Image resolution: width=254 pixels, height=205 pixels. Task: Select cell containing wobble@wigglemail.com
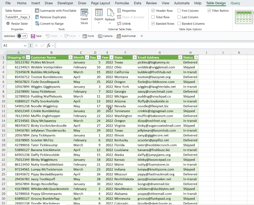click(x=160, y=67)
